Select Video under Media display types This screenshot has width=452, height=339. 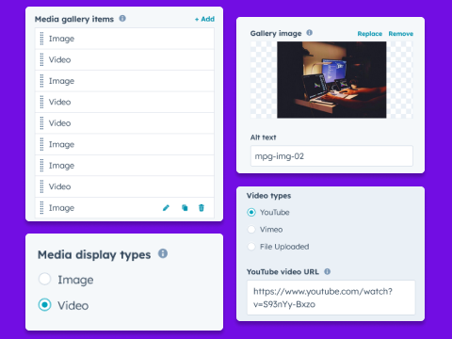click(44, 305)
